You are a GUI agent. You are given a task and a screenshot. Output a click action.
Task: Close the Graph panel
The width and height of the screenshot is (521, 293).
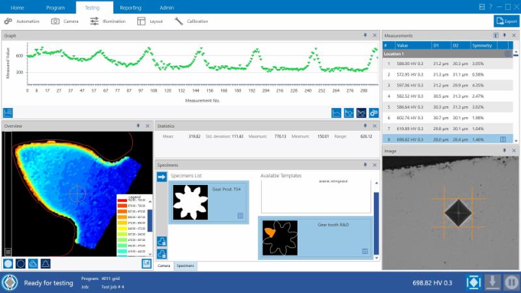click(374, 35)
